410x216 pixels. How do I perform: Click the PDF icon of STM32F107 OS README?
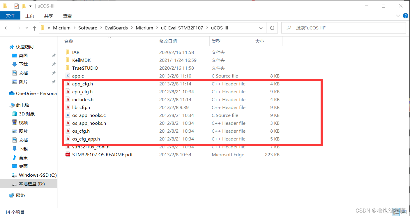[68, 154]
